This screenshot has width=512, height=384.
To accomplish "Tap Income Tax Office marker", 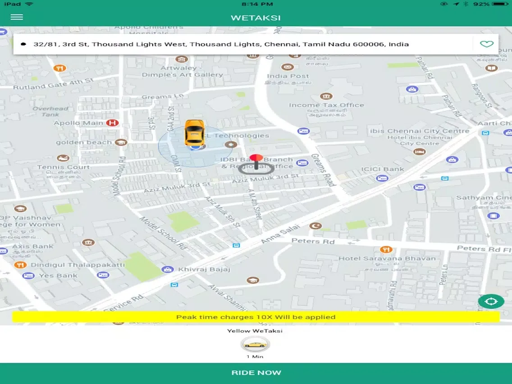I will [x=326, y=96].
